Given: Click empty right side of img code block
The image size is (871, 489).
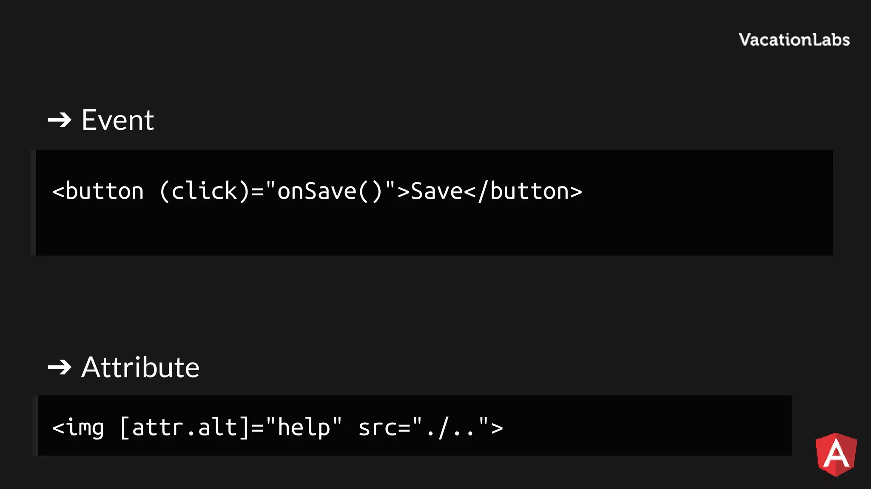Looking at the screenshot, I should (659, 425).
